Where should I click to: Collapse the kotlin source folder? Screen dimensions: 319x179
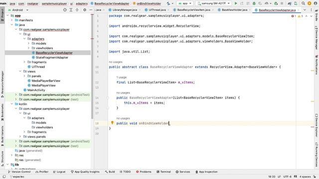point(12,104)
